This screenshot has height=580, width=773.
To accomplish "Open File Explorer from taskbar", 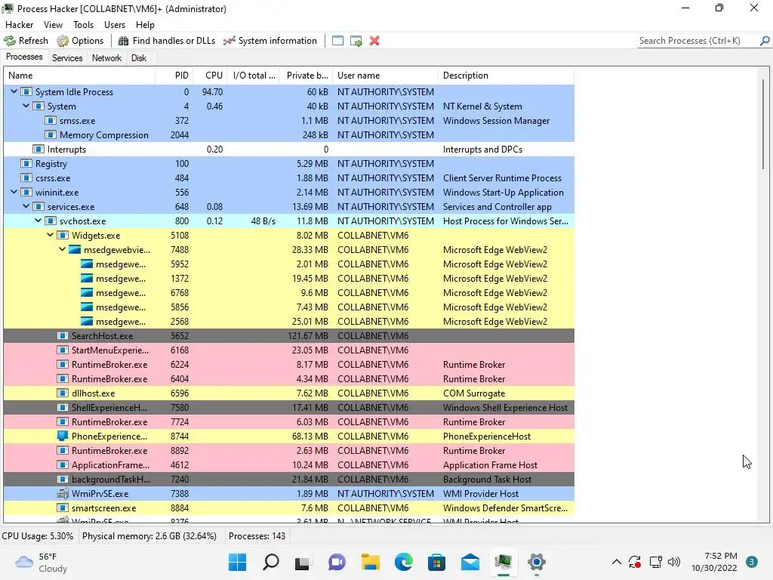I will pyautogui.click(x=370, y=562).
